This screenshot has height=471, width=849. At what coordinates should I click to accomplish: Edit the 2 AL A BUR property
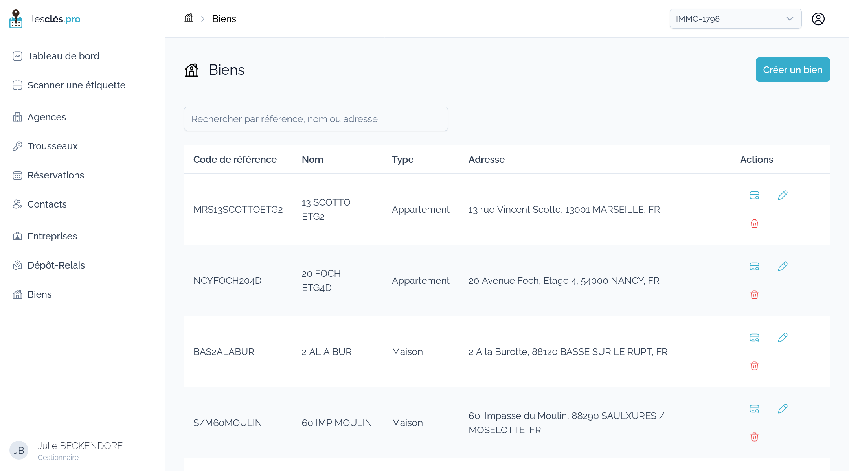(x=783, y=338)
